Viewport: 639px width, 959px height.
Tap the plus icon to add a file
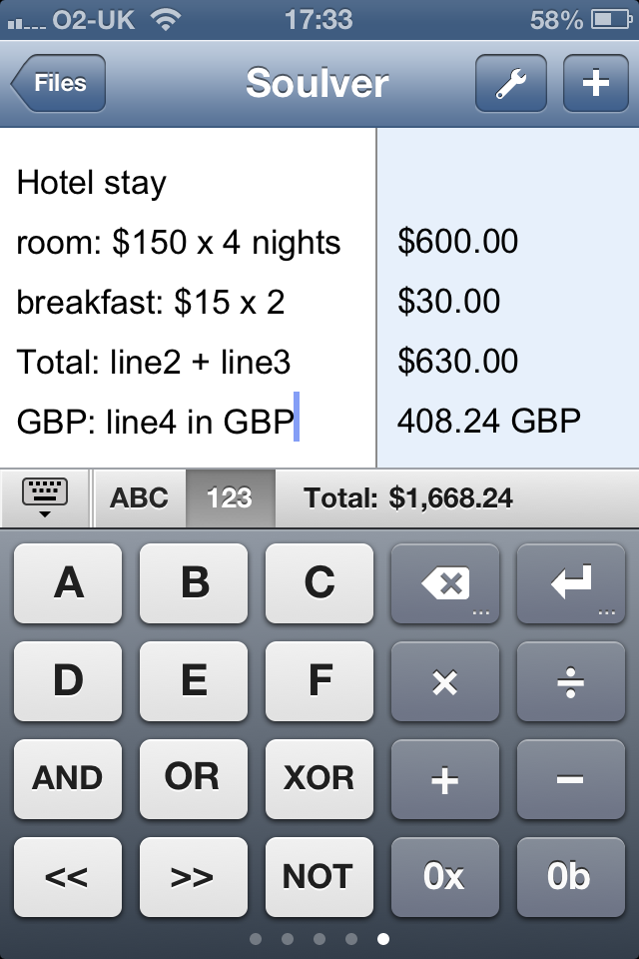click(x=596, y=83)
